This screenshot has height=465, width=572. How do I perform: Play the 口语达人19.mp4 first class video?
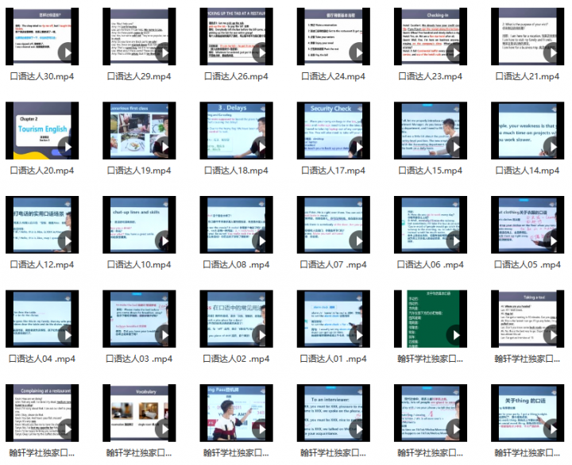coord(164,147)
